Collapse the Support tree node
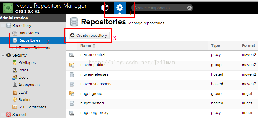258x118 pixels. coord(3,115)
